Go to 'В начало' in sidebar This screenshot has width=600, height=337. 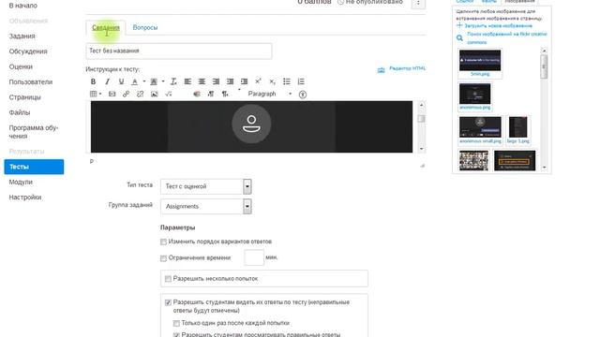[22, 6]
